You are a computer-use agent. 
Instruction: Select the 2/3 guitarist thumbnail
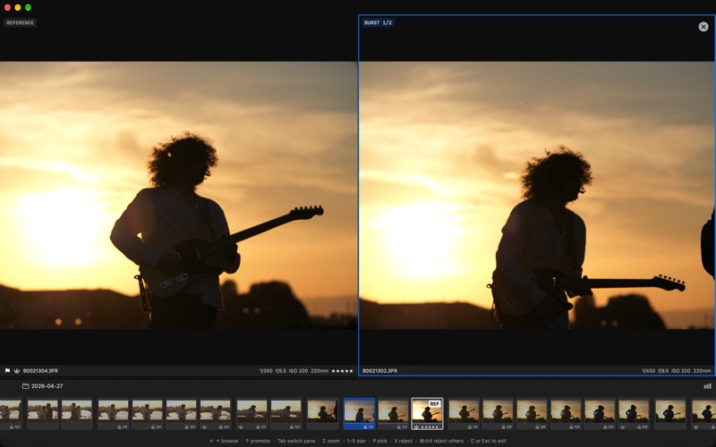click(393, 413)
